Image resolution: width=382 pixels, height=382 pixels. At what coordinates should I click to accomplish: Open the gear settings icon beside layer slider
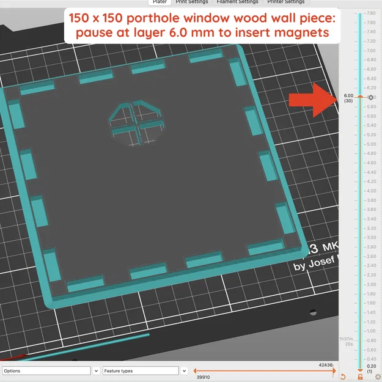(378, 377)
